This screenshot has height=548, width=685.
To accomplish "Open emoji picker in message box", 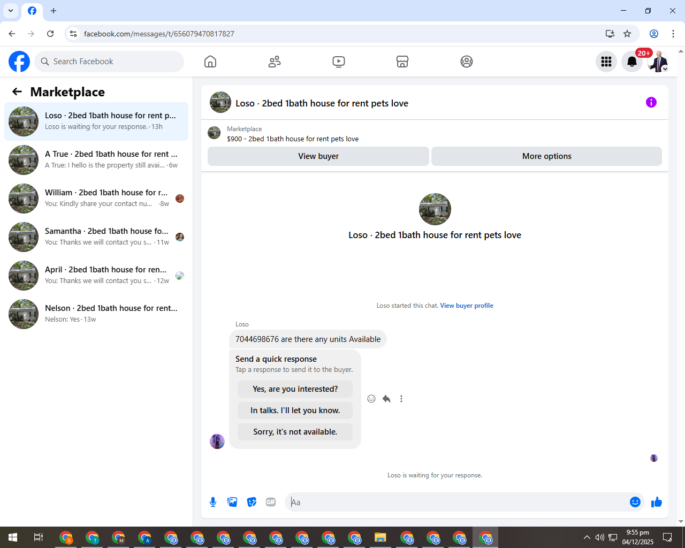I will (x=635, y=502).
